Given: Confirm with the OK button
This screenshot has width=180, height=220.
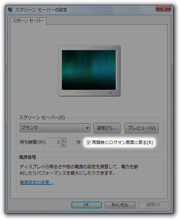Looking at the screenshot, I should pyautogui.click(x=87, y=205).
